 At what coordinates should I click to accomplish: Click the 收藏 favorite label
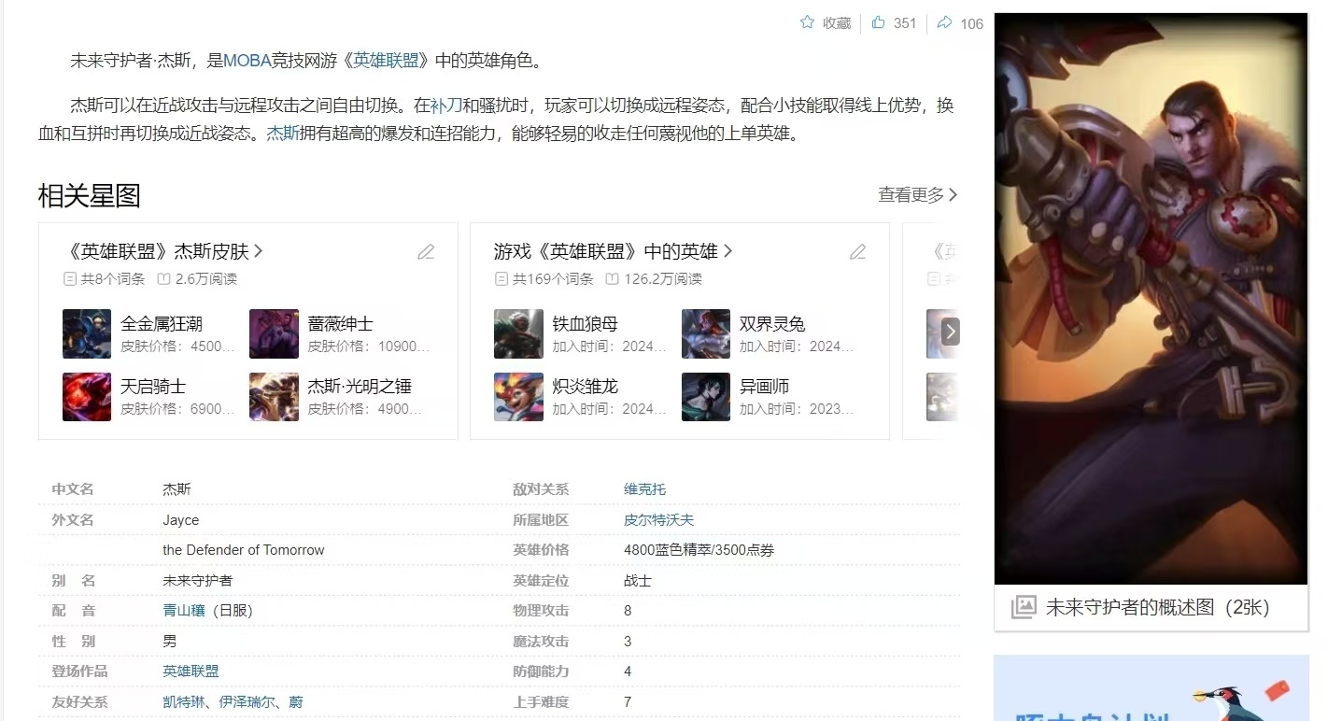[x=837, y=23]
